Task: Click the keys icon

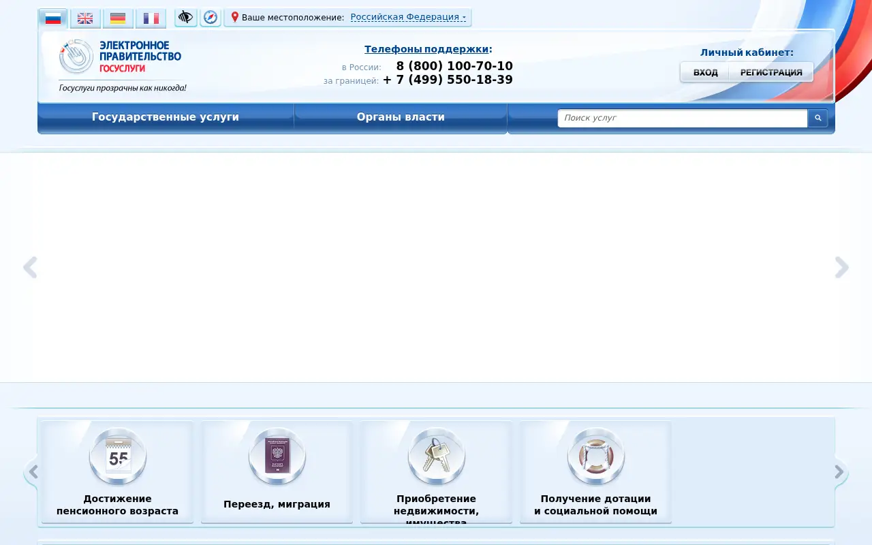Action: pyautogui.click(x=437, y=456)
